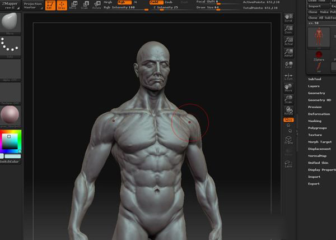The width and height of the screenshot is (336, 240).
Task: Click the Move icon in top toolbar
Action: (73, 6)
